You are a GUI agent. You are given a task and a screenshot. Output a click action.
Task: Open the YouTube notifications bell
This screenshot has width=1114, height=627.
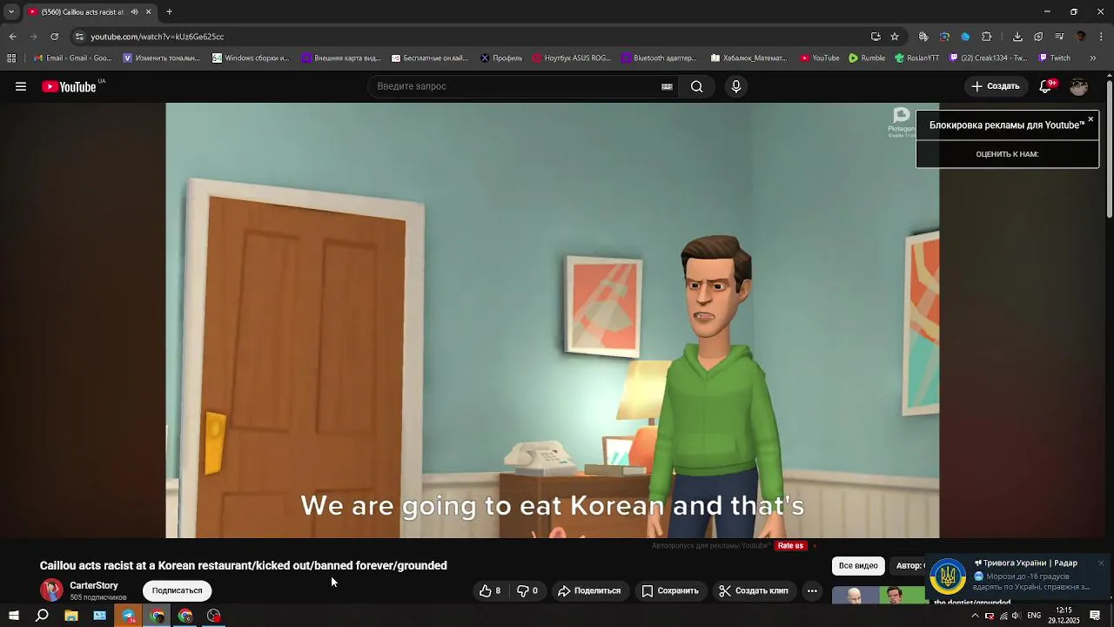pos(1046,86)
